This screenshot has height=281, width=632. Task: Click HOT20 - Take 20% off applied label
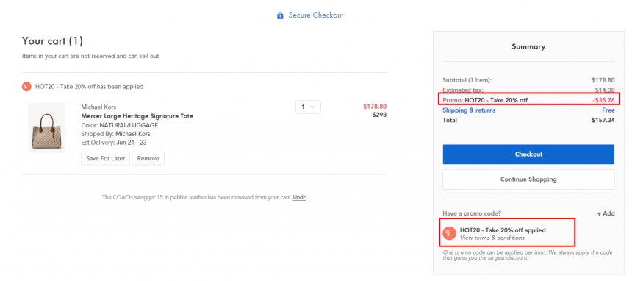pos(503,230)
